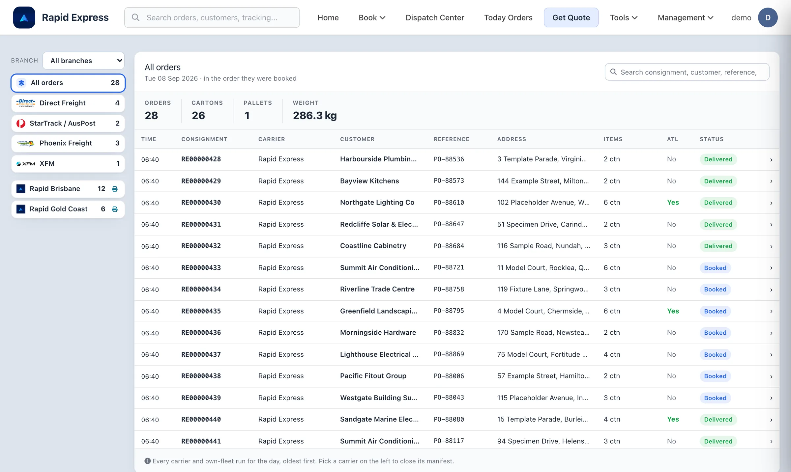This screenshot has height=472, width=791.
Task: Click the Rapid Gold Coast fleet logo icon
Action: [21, 209]
